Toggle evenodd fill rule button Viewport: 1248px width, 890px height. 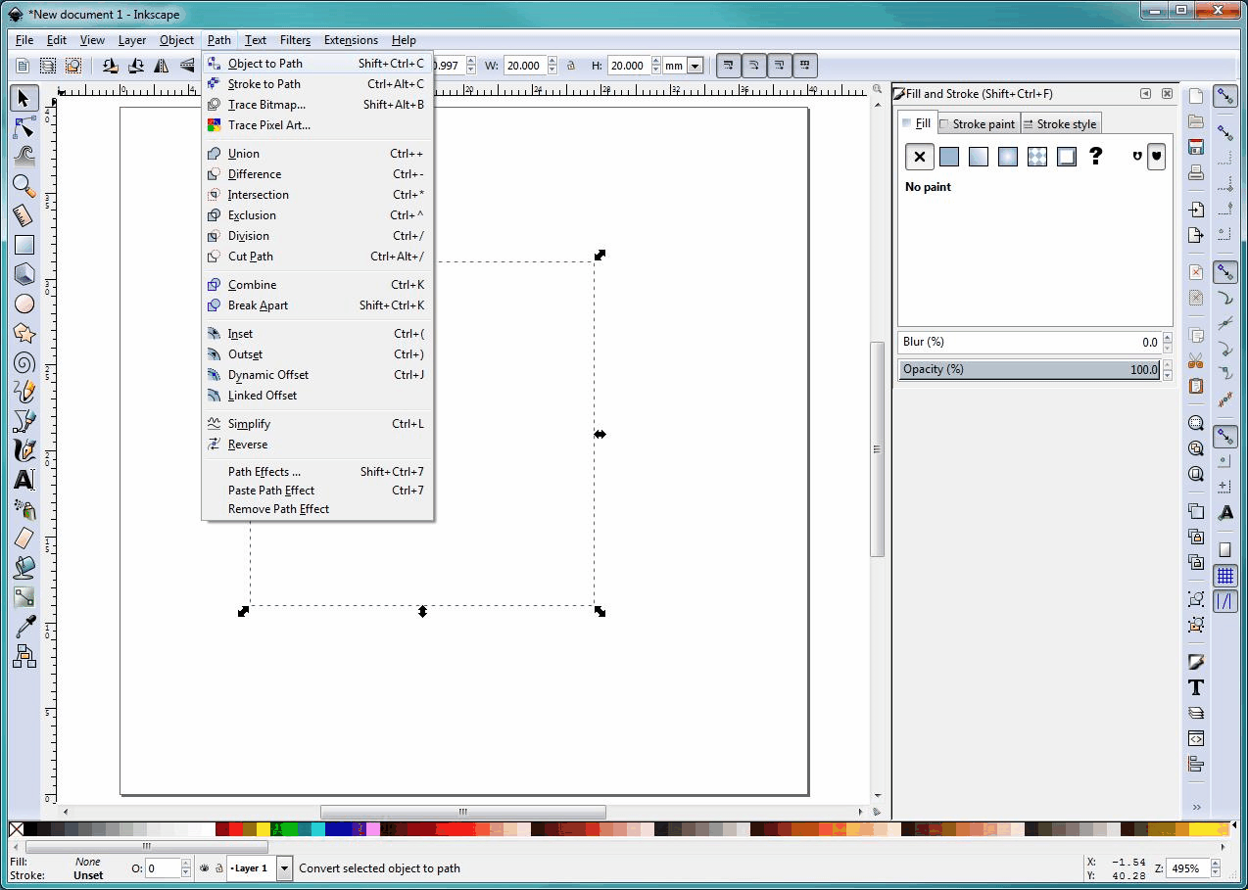coord(1137,156)
